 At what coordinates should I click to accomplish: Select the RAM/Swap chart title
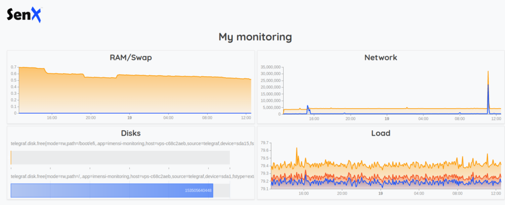point(131,58)
